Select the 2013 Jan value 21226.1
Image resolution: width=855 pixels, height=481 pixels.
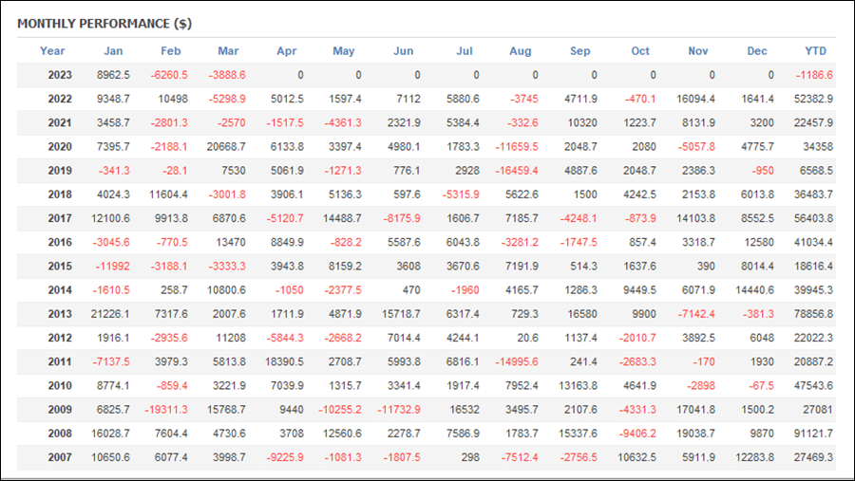[x=110, y=314]
